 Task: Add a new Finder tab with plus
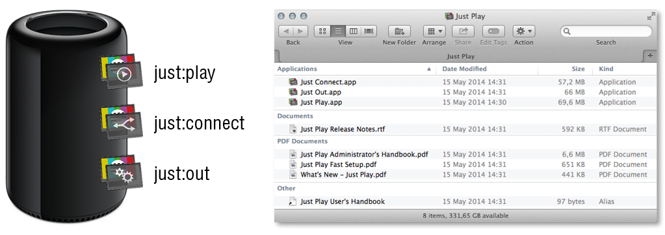651,56
